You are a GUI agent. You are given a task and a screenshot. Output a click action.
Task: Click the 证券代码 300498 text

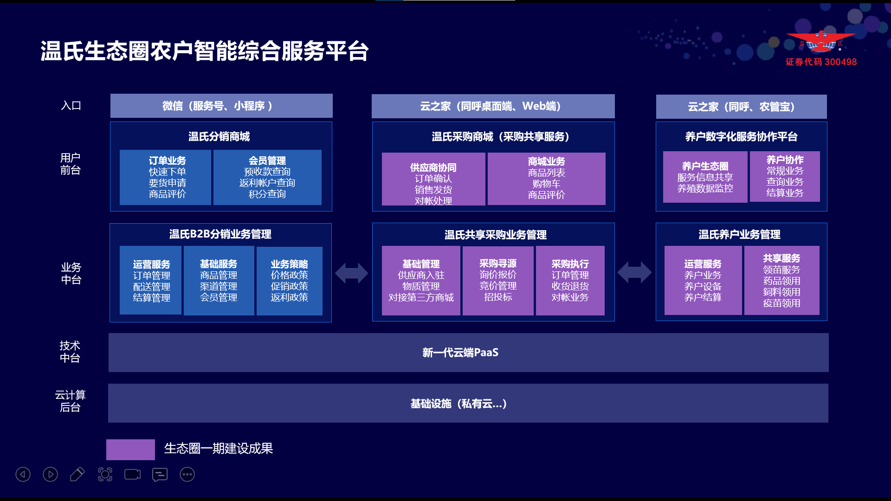821,62
